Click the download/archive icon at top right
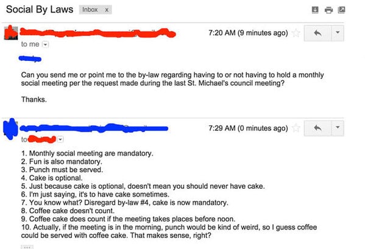Image resolution: width=365 pixels, height=249 pixels. 315,10
